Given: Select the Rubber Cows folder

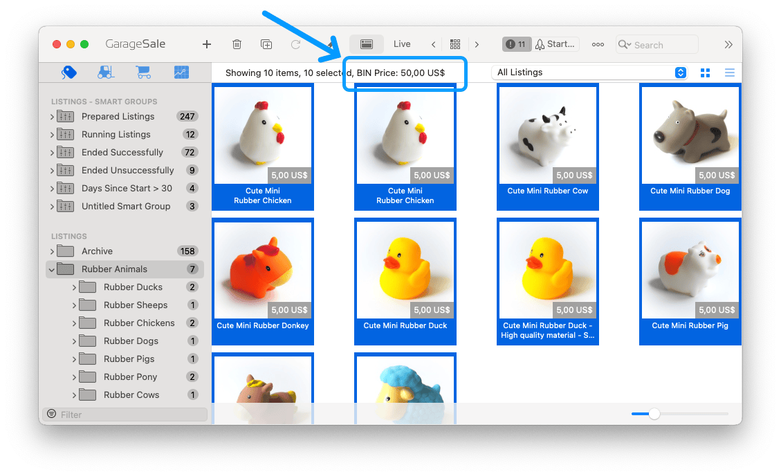Looking at the screenshot, I should coord(125,394).
